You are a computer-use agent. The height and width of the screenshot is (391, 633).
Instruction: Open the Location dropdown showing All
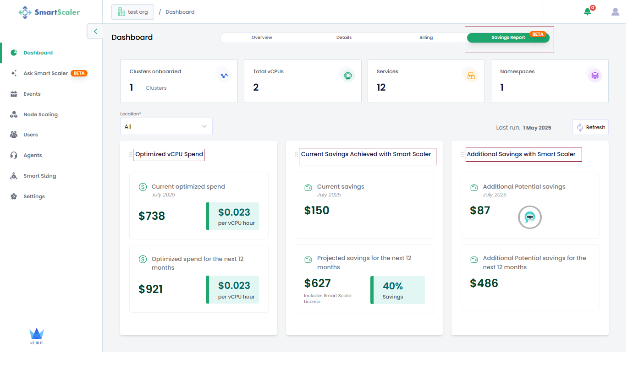click(166, 126)
